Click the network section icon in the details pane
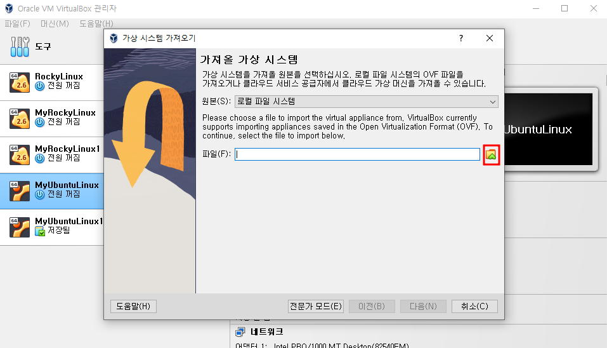 pyautogui.click(x=240, y=331)
